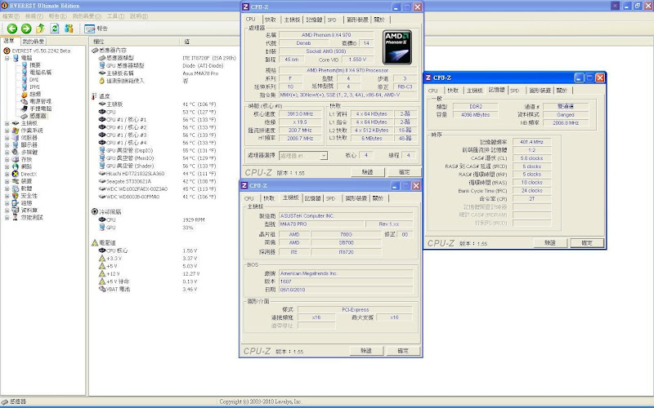654x408 pixels.
Task: Open the 報告 report toolbar button
Action: click(x=96, y=29)
